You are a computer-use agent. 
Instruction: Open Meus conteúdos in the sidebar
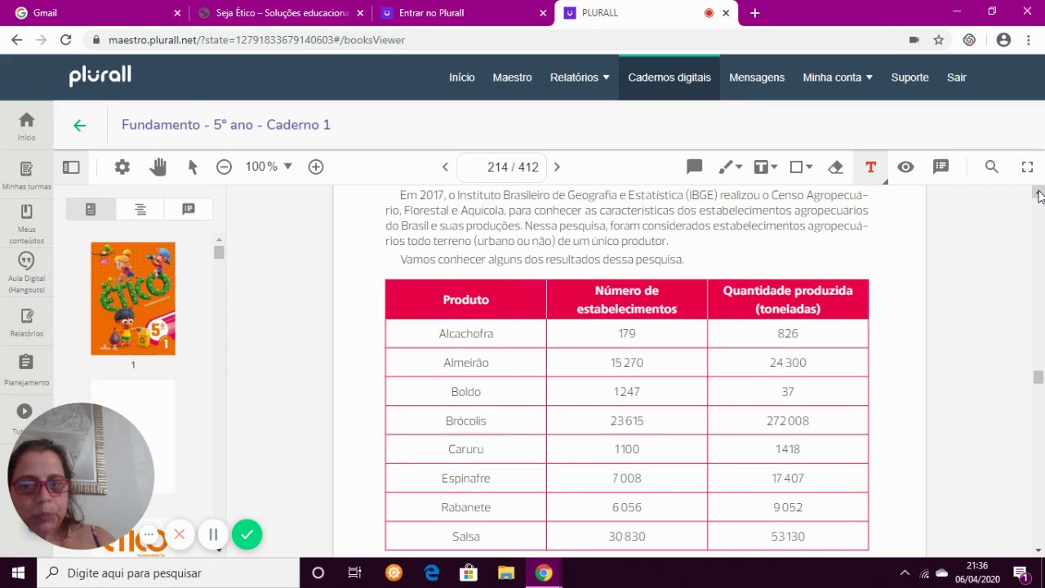click(x=26, y=224)
